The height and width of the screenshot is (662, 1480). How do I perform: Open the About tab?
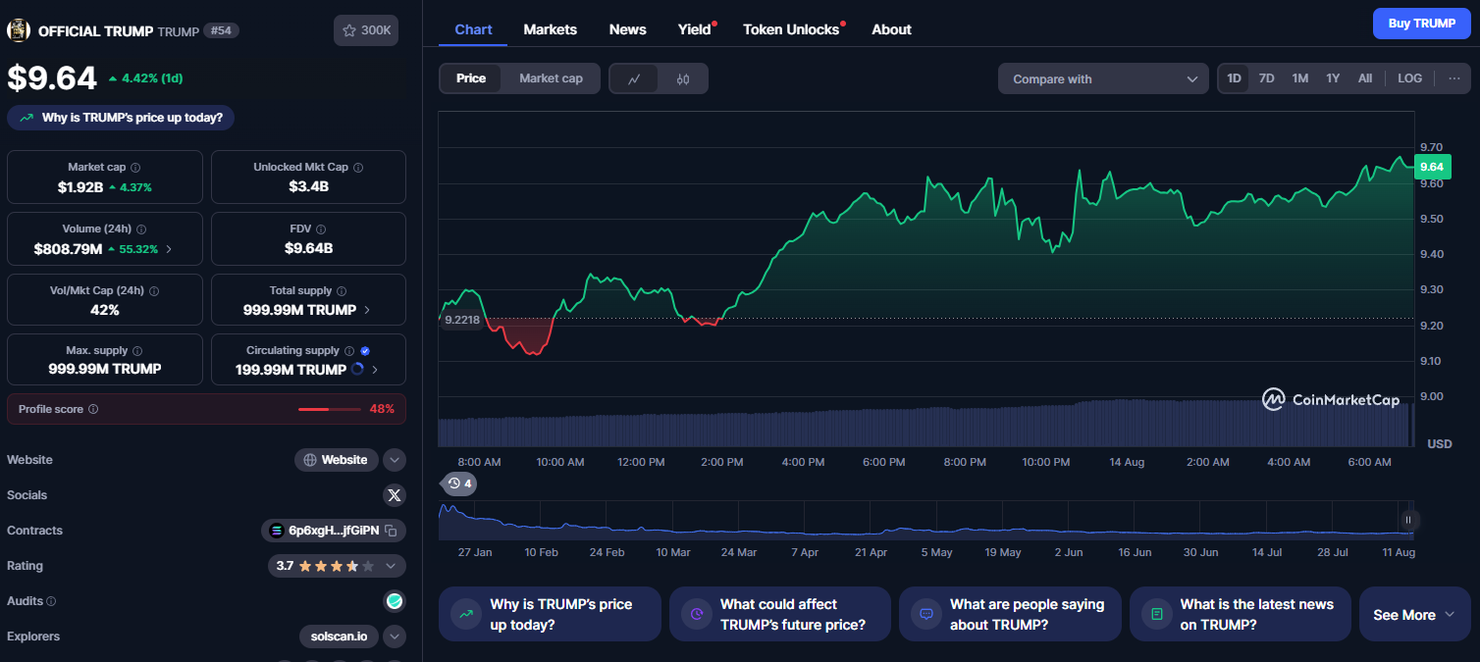[891, 29]
